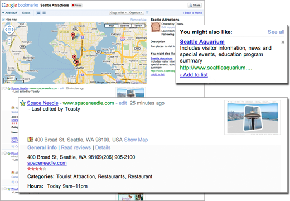Switch map to Satellite view
290x201 pixels.
[x=124, y=26]
